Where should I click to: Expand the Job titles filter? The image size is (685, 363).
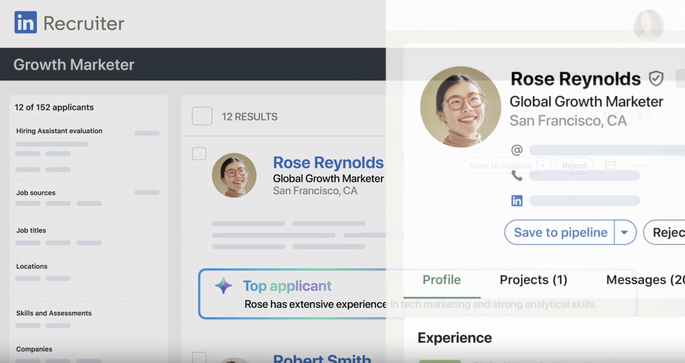(x=31, y=230)
